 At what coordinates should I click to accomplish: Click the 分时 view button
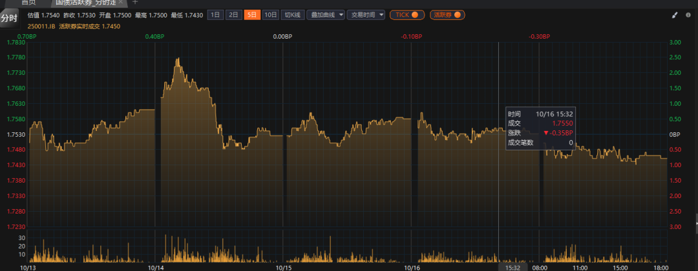[9, 19]
